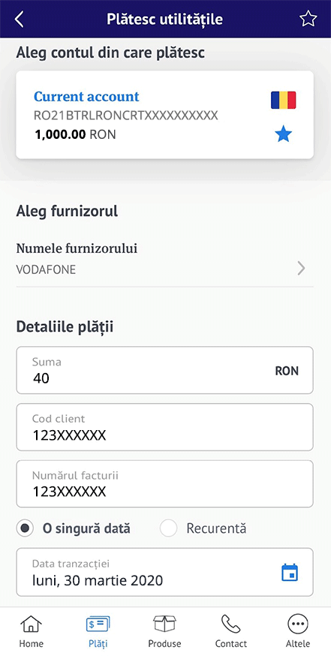Tap the back arrow in header
The width and height of the screenshot is (331, 659).
(20, 20)
